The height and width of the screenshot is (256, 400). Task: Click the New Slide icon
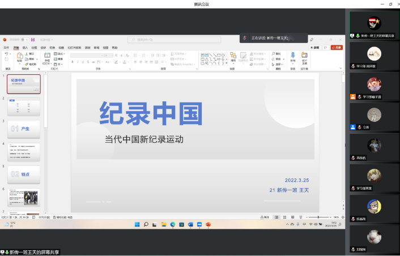47,57
